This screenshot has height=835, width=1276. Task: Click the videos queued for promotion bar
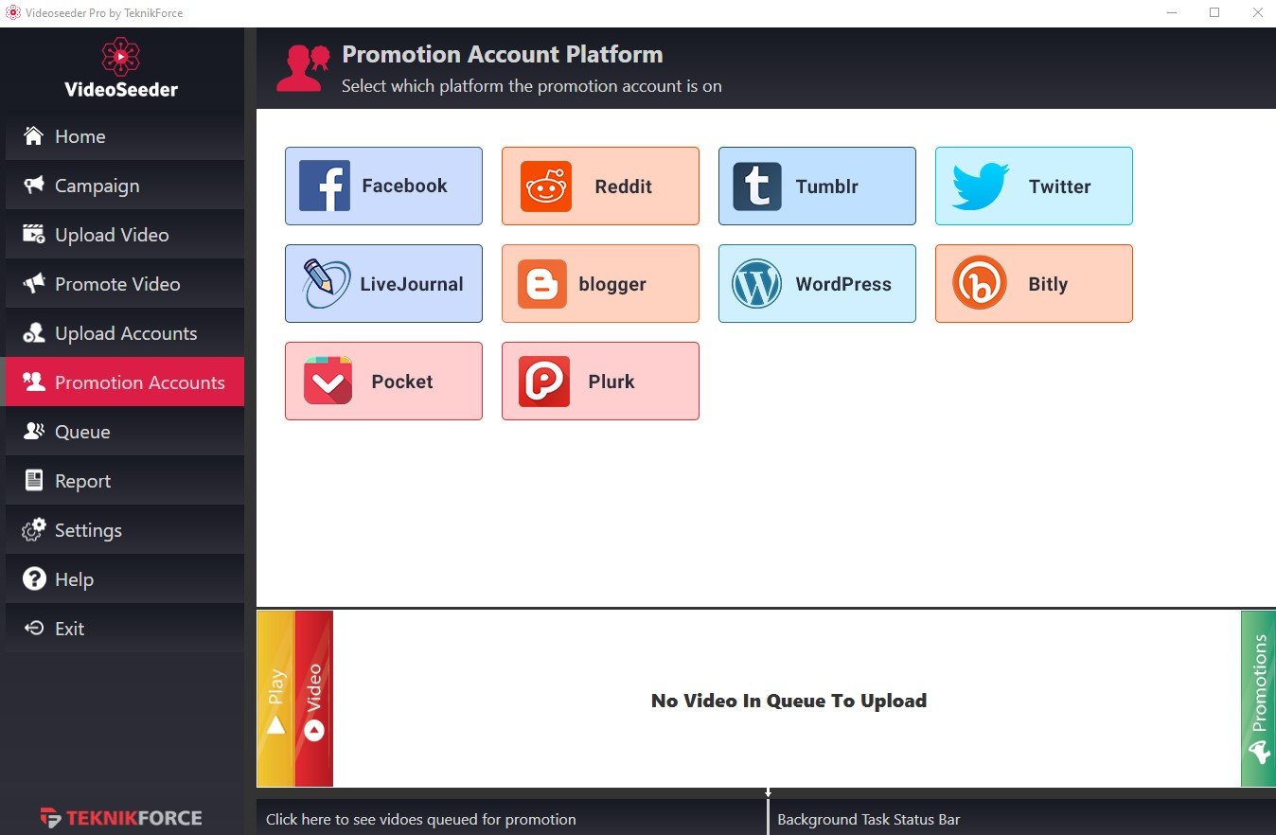(x=511, y=819)
